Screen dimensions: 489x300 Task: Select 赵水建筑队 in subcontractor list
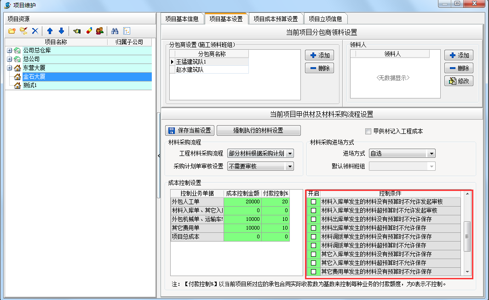(x=190, y=70)
